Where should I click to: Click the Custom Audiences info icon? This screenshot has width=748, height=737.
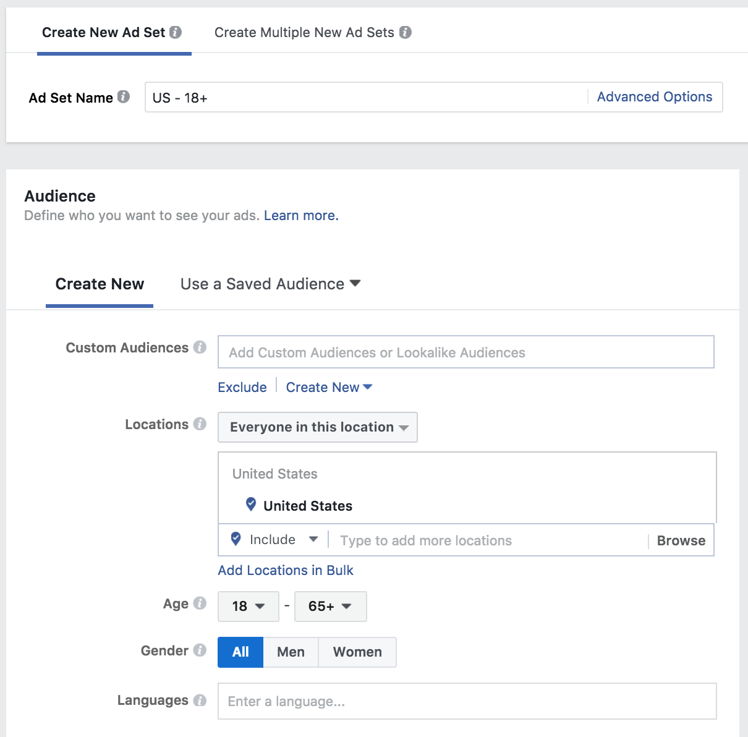(200, 347)
